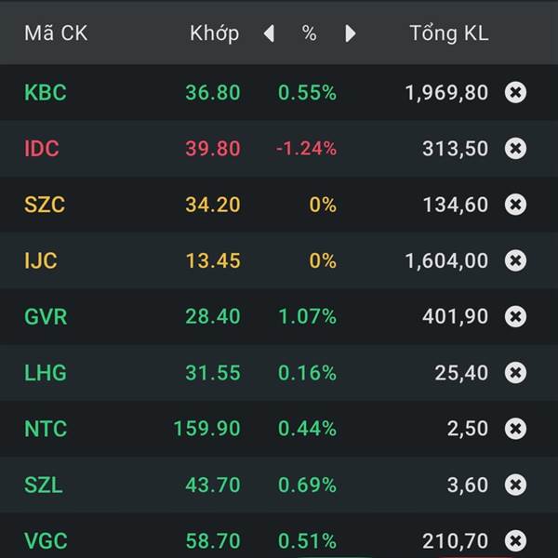
Task: Delete SZC from the stock list
Action: coord(515,205)
